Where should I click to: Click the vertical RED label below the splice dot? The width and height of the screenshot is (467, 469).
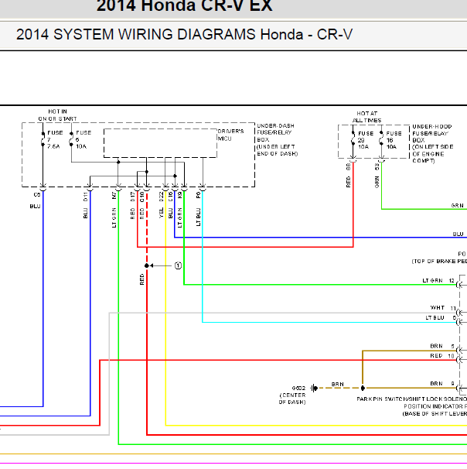click(x=142, y=279)
